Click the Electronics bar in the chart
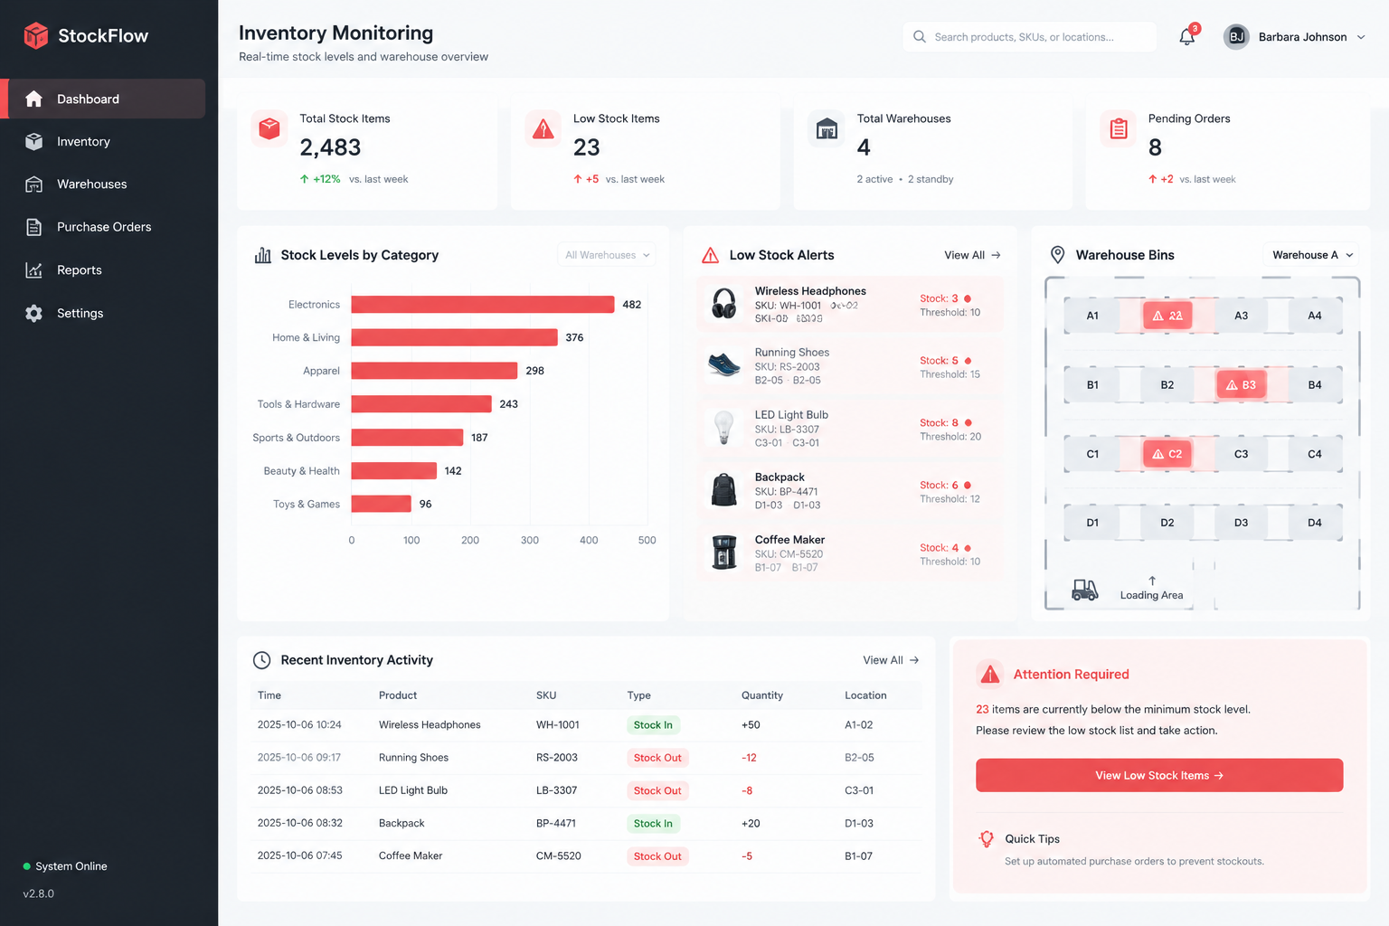The height and width of the screenshot is (926, 1389). point(483,305)
